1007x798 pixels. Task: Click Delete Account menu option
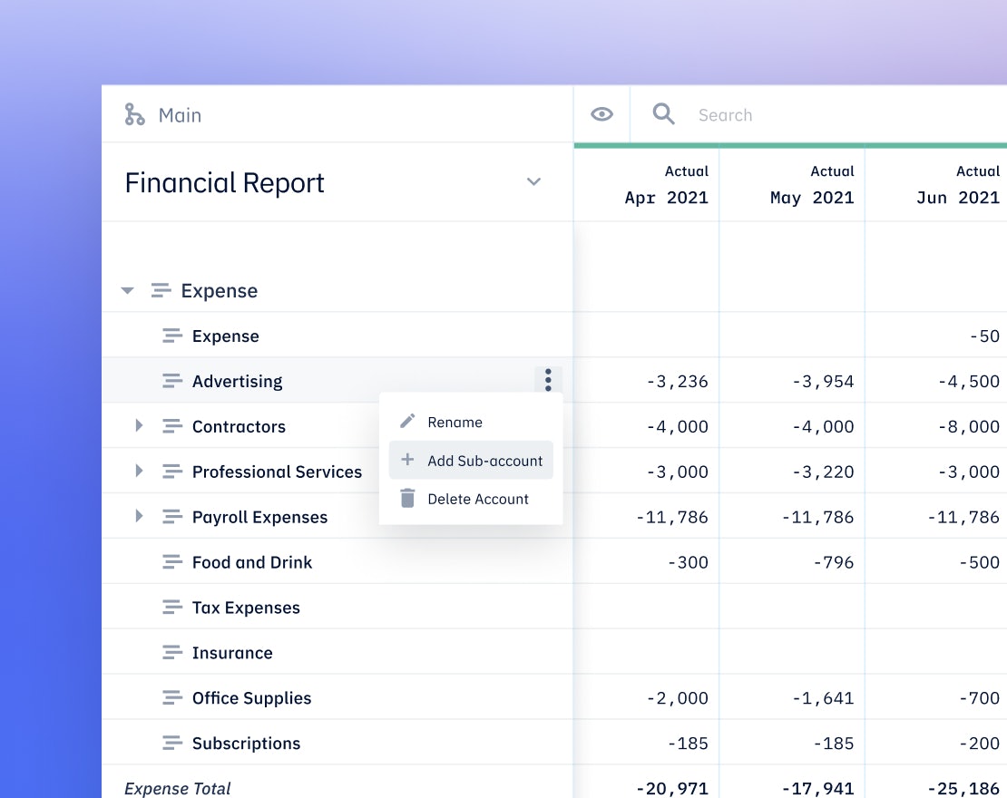click(x=477, y=499)
